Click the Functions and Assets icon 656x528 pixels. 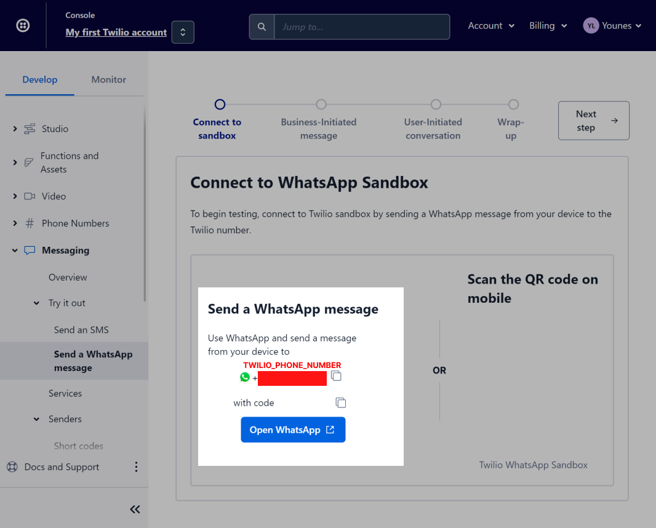coord(28,162)
